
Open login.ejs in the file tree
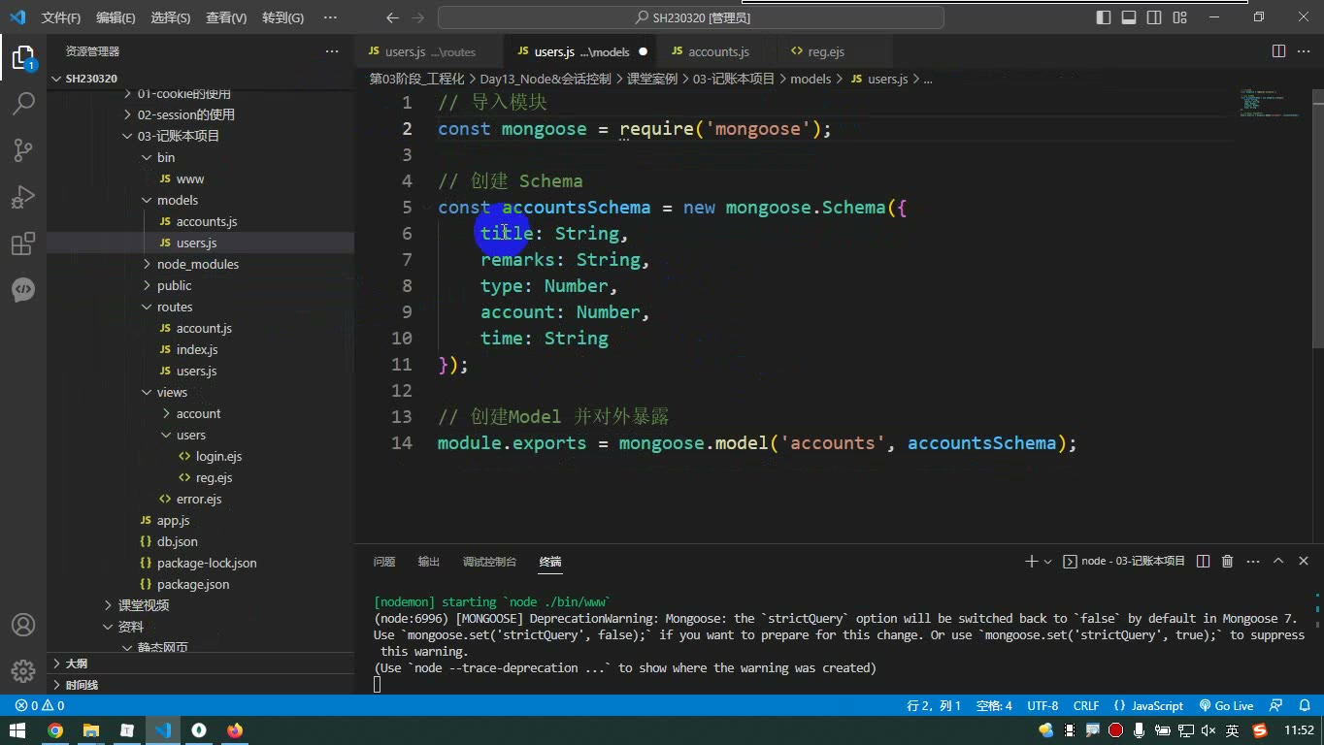point(218,456)
